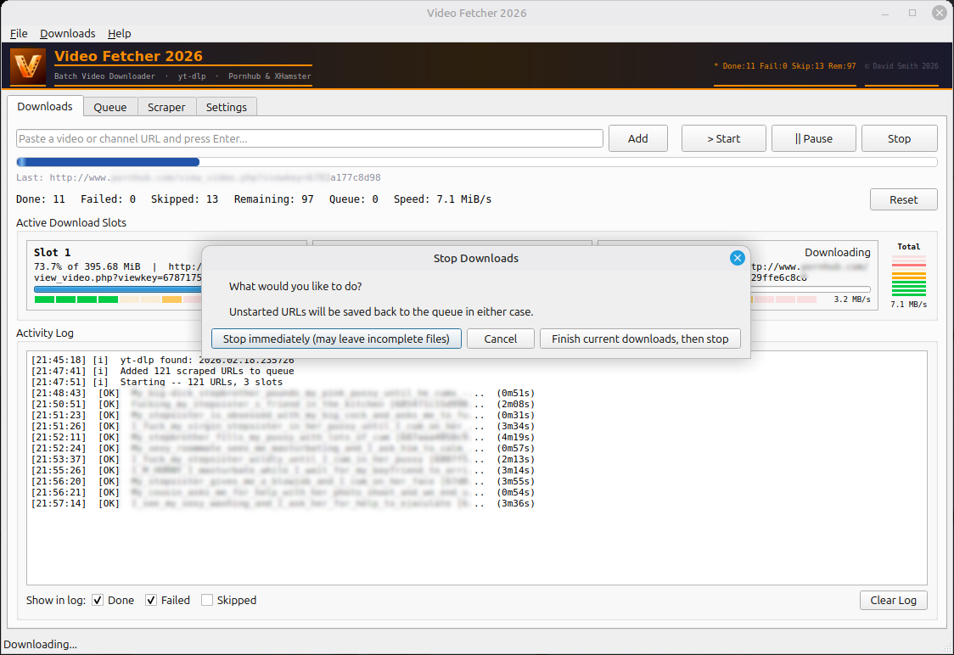Open the File menu
This screenshot has height=655, width=954.
coord(19,33)
